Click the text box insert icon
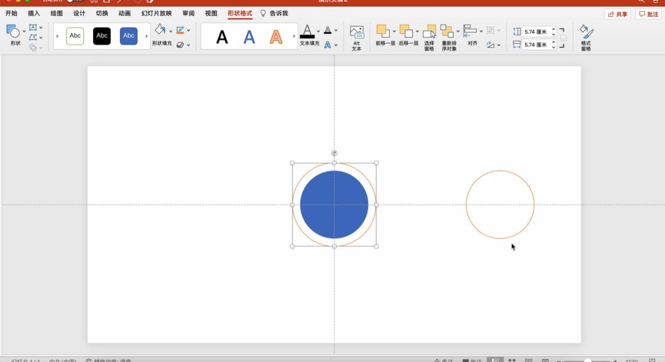Viewport: 665px width, 362px height. click(33, 28)
